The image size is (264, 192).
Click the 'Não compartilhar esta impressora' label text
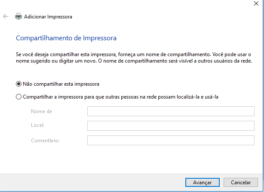(61, 84)
